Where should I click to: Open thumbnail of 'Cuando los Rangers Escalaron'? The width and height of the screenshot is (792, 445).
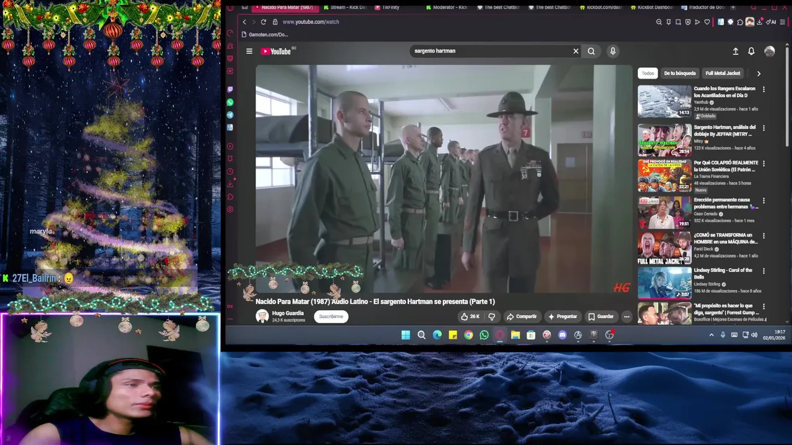pos(665,101)
